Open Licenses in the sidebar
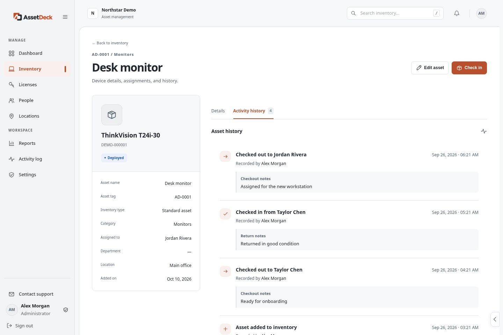 (x=37, y=84)
